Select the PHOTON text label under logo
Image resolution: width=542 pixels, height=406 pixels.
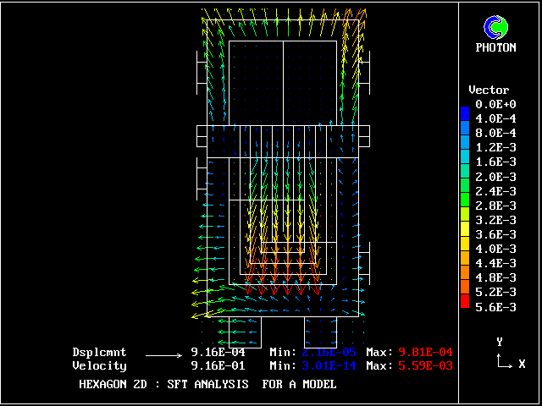click(x=495, y=48)
